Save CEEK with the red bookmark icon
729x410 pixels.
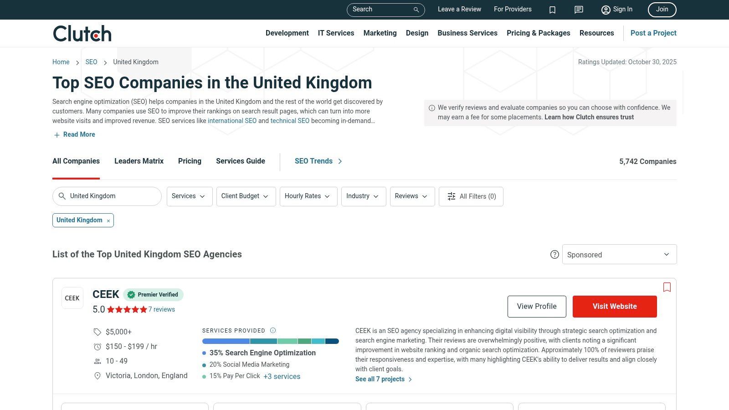click(x=667, y=287)
